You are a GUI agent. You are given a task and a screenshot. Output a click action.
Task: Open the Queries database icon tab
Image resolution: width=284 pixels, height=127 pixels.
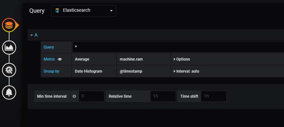9,25
